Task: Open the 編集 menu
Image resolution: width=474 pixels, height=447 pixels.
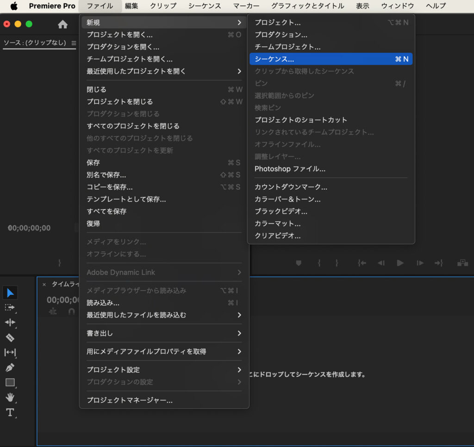Action: [x=131, y=6]
